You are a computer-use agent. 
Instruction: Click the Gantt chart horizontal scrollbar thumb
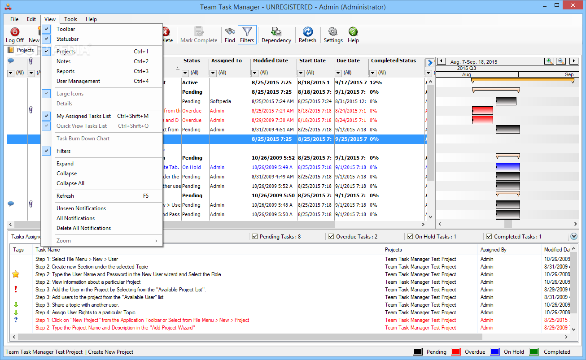(x=508, y=224)
